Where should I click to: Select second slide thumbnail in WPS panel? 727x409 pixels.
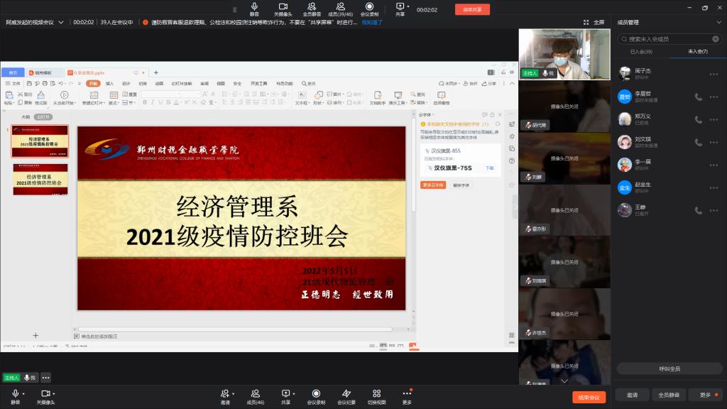[x=40, y=179]
